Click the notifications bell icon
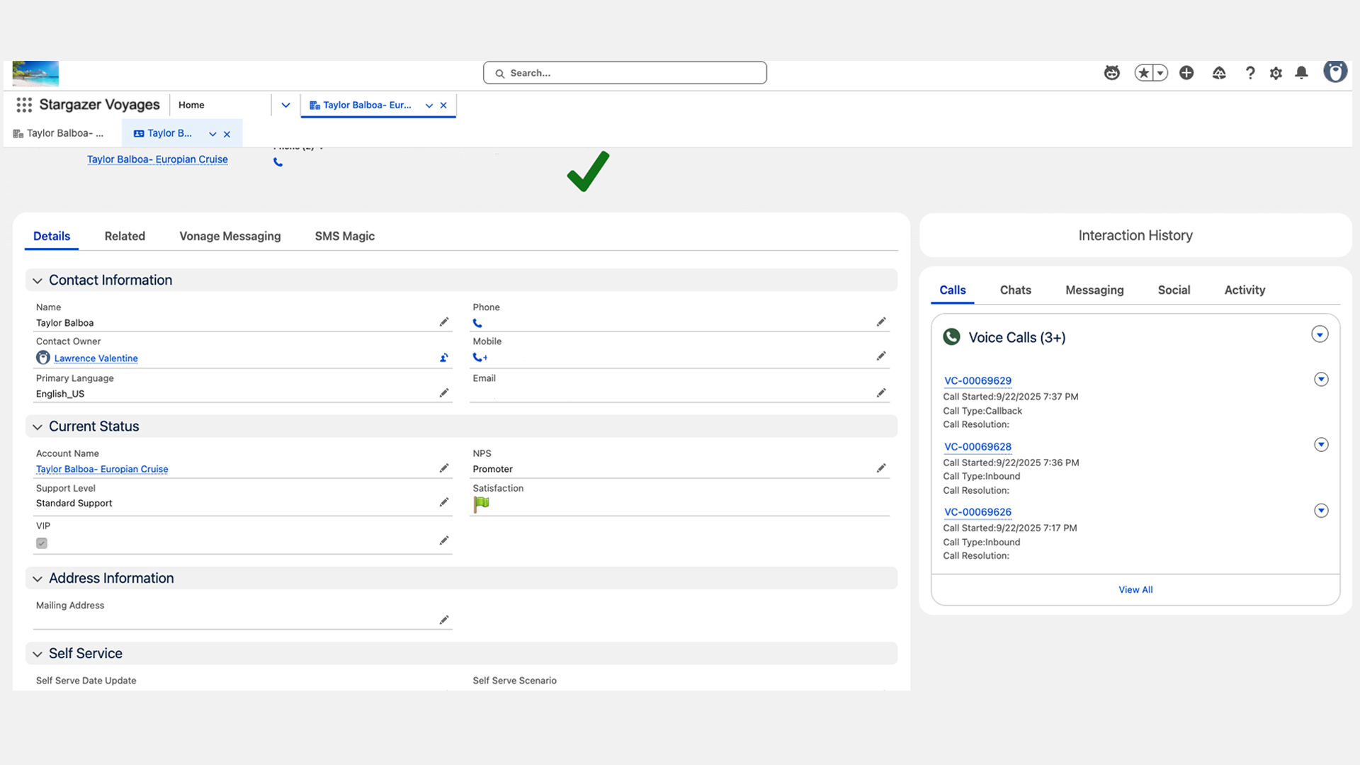Viewport: 1360px width, 765px height. point(1301,73)
